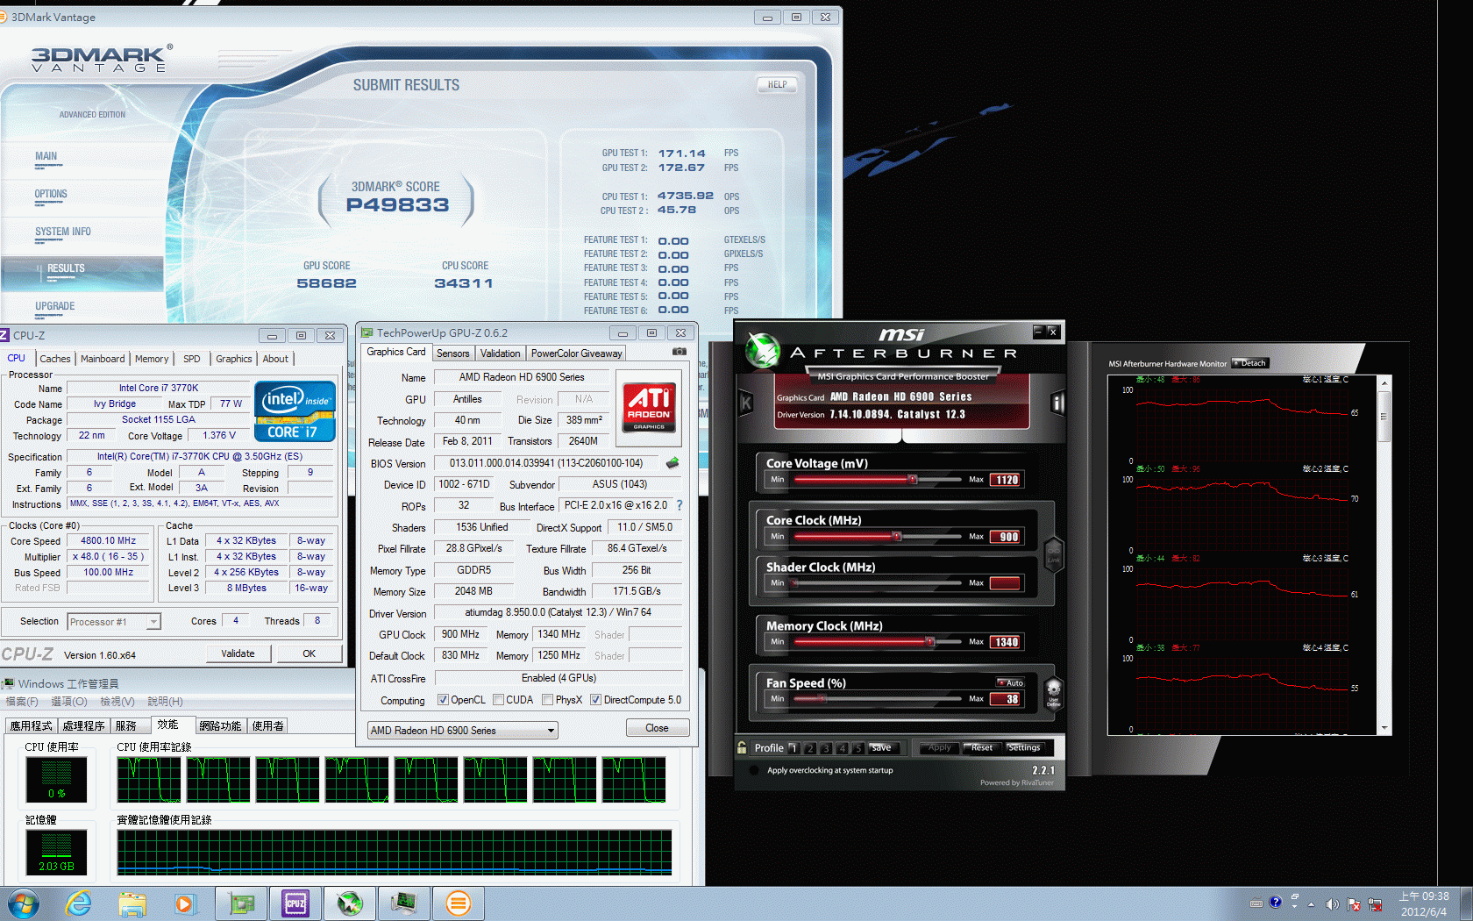
Task: Click the profile lock icon in Afterburner
Action: [x=742, y=747]
